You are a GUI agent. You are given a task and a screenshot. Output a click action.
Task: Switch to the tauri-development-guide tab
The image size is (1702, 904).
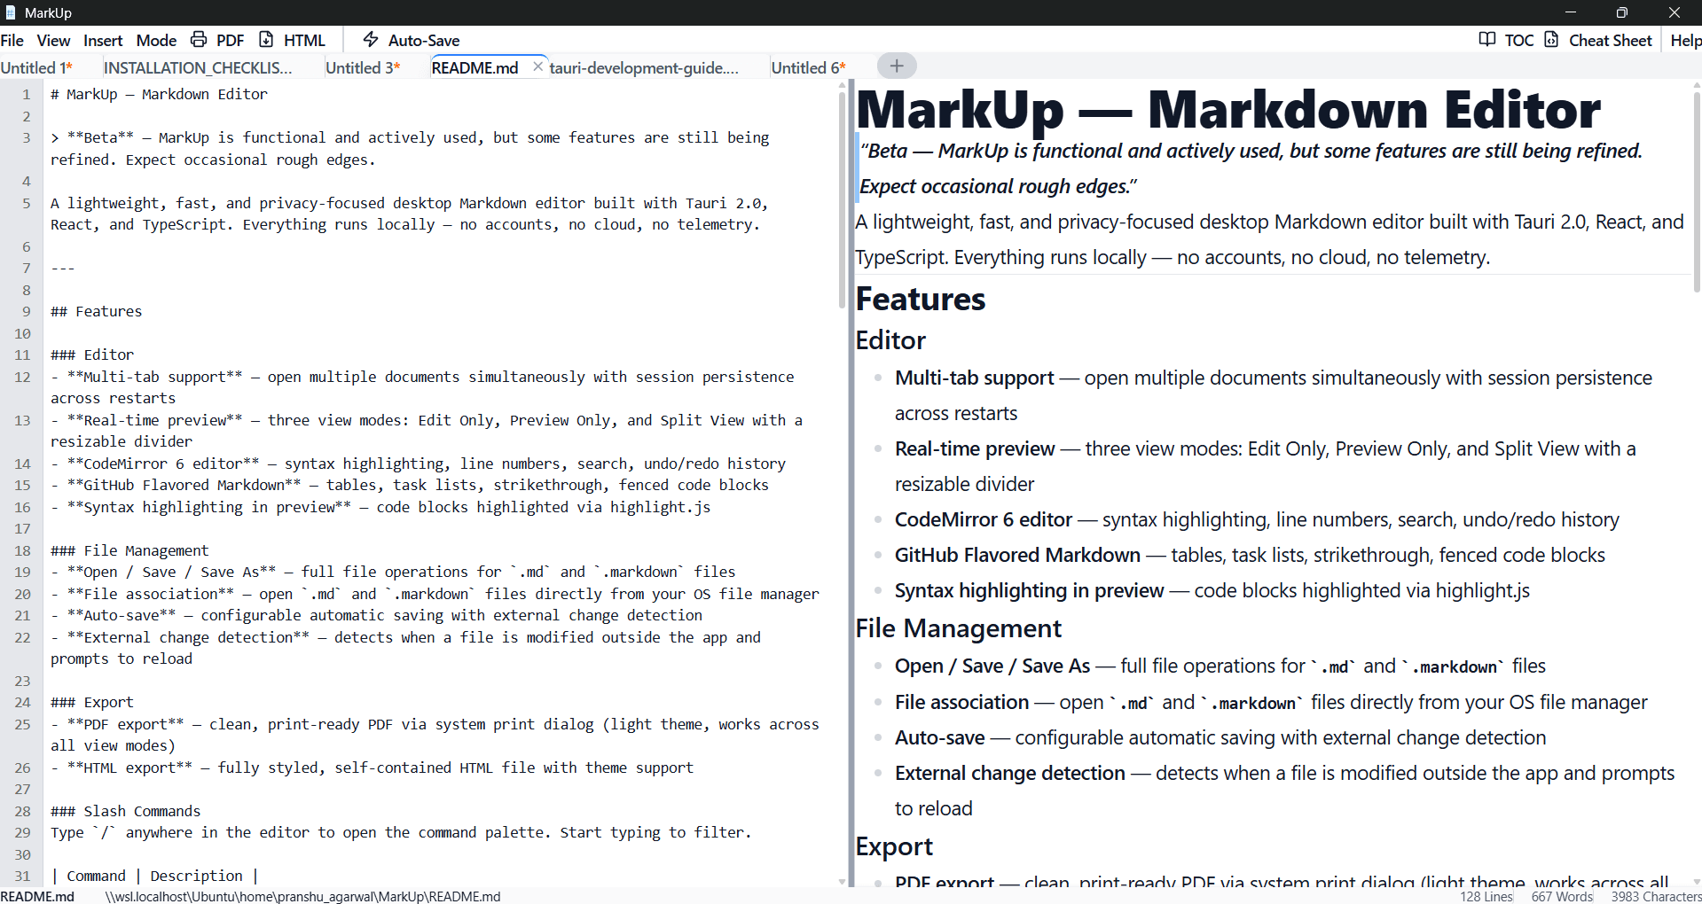pyautogui.click(x=644, y=67)
